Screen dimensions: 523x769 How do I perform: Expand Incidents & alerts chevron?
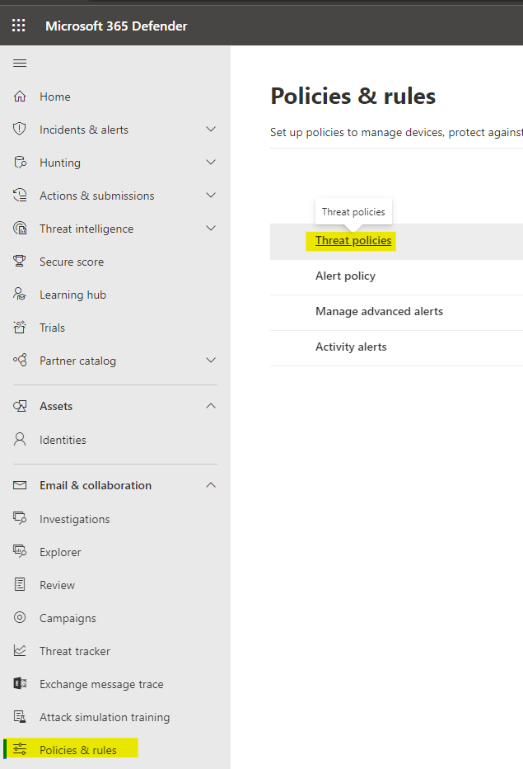pyautogui.click(x=211, y=130)
